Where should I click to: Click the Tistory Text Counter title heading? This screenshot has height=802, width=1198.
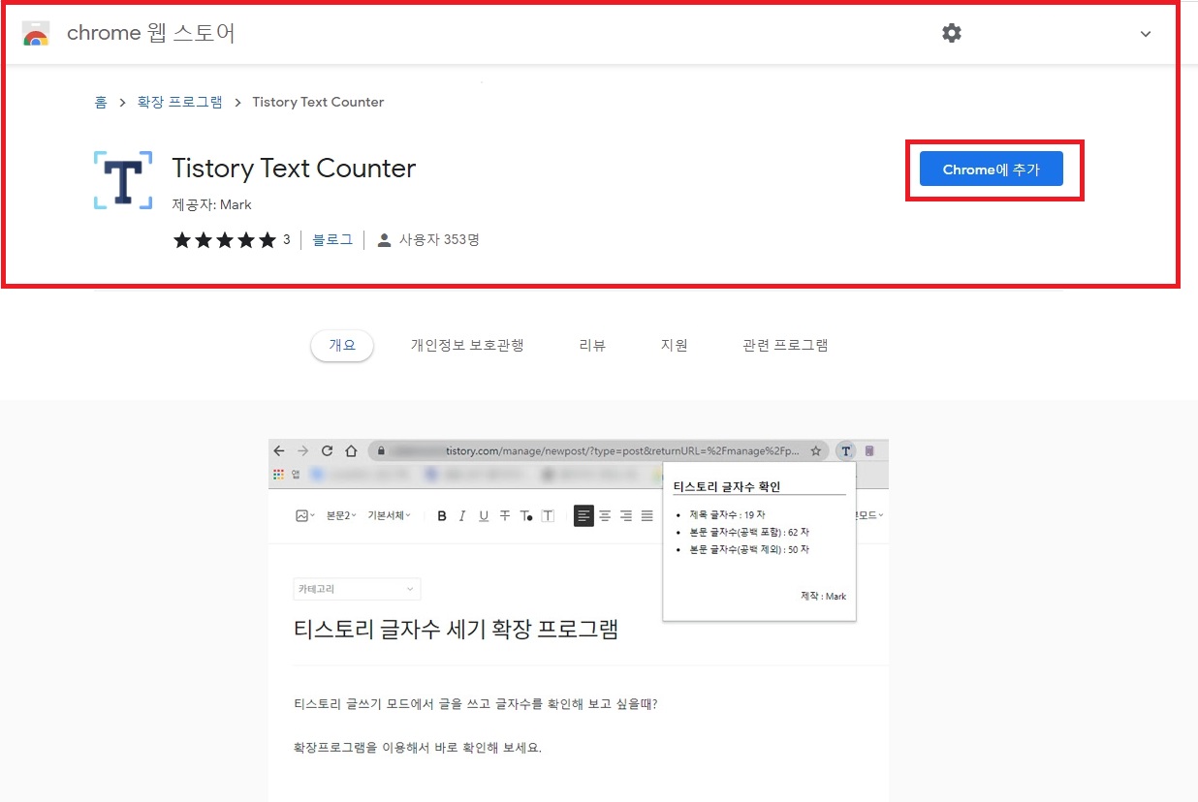[294, 169]
